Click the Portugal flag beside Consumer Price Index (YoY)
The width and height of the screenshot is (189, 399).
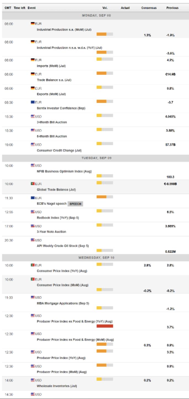click(x=33, y=265)
